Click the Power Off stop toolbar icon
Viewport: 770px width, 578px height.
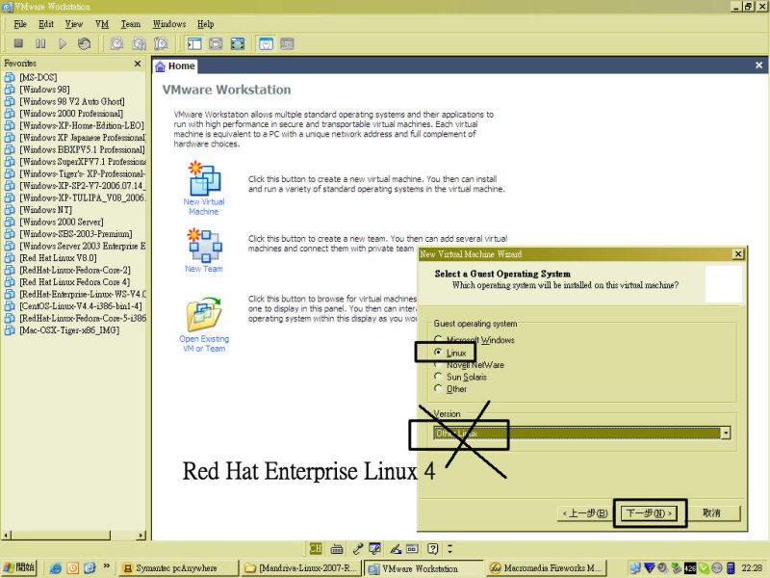click(x=18, y=43)
